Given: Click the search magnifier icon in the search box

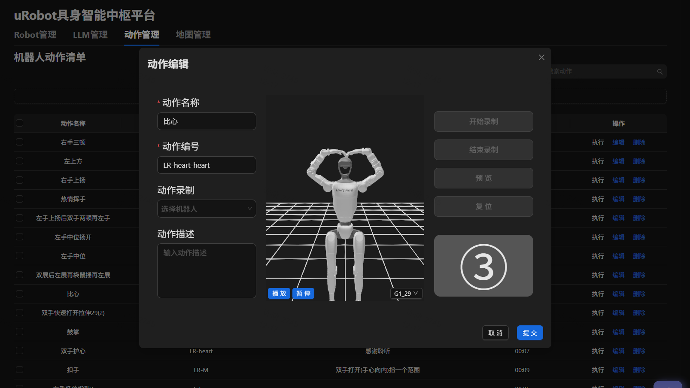Looking at the screenshot, I should click(660, 72).
